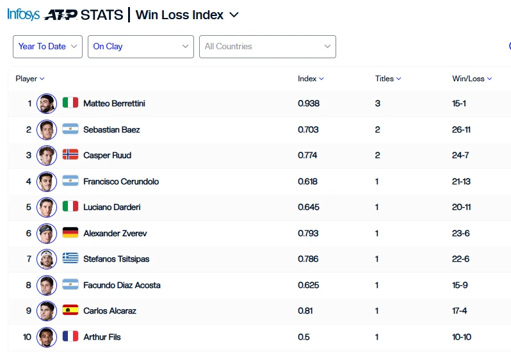Click Sebastian Baez's profile picture
Viewport: 511px width, 352px height.
pos(47,129)
